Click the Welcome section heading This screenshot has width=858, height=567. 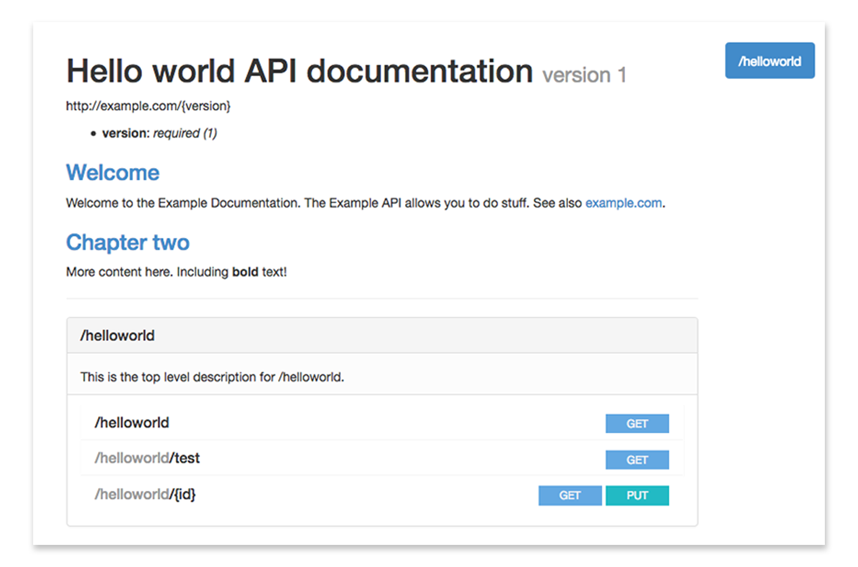[x=112, y=172]
